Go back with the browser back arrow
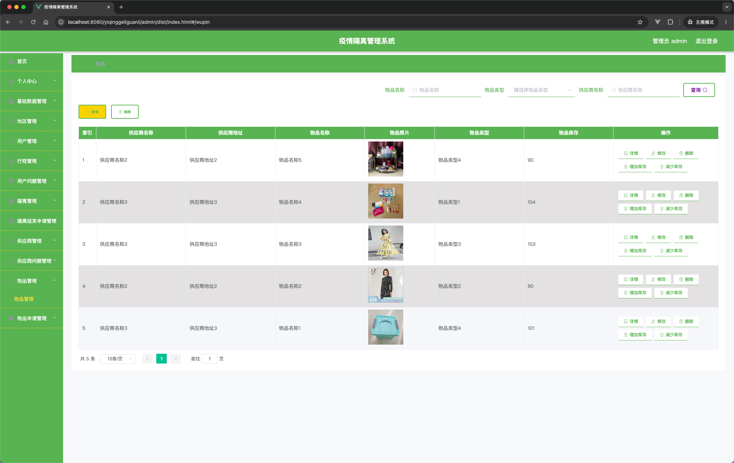 tap(8, 22)
